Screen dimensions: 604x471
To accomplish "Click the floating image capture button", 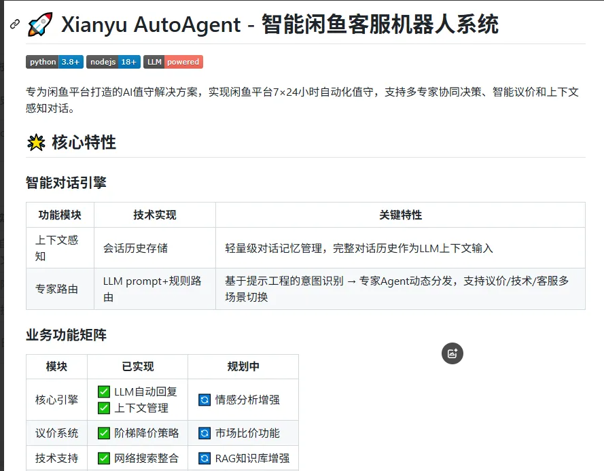I will [x=452, y=353].
